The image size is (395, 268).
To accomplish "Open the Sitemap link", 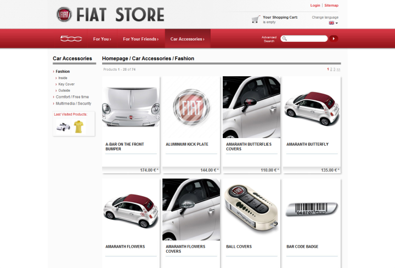I will coord(331,5).
